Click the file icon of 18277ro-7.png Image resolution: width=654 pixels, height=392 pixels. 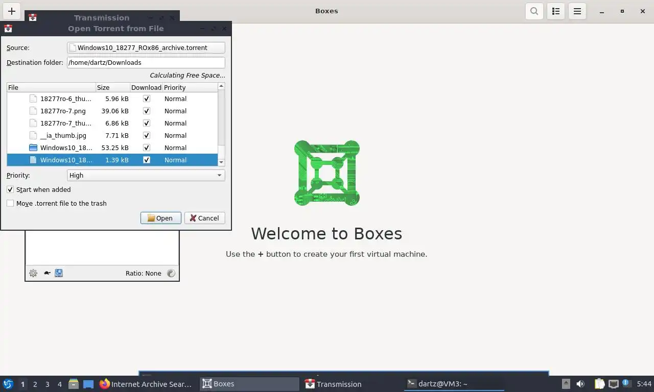[33, 111]
